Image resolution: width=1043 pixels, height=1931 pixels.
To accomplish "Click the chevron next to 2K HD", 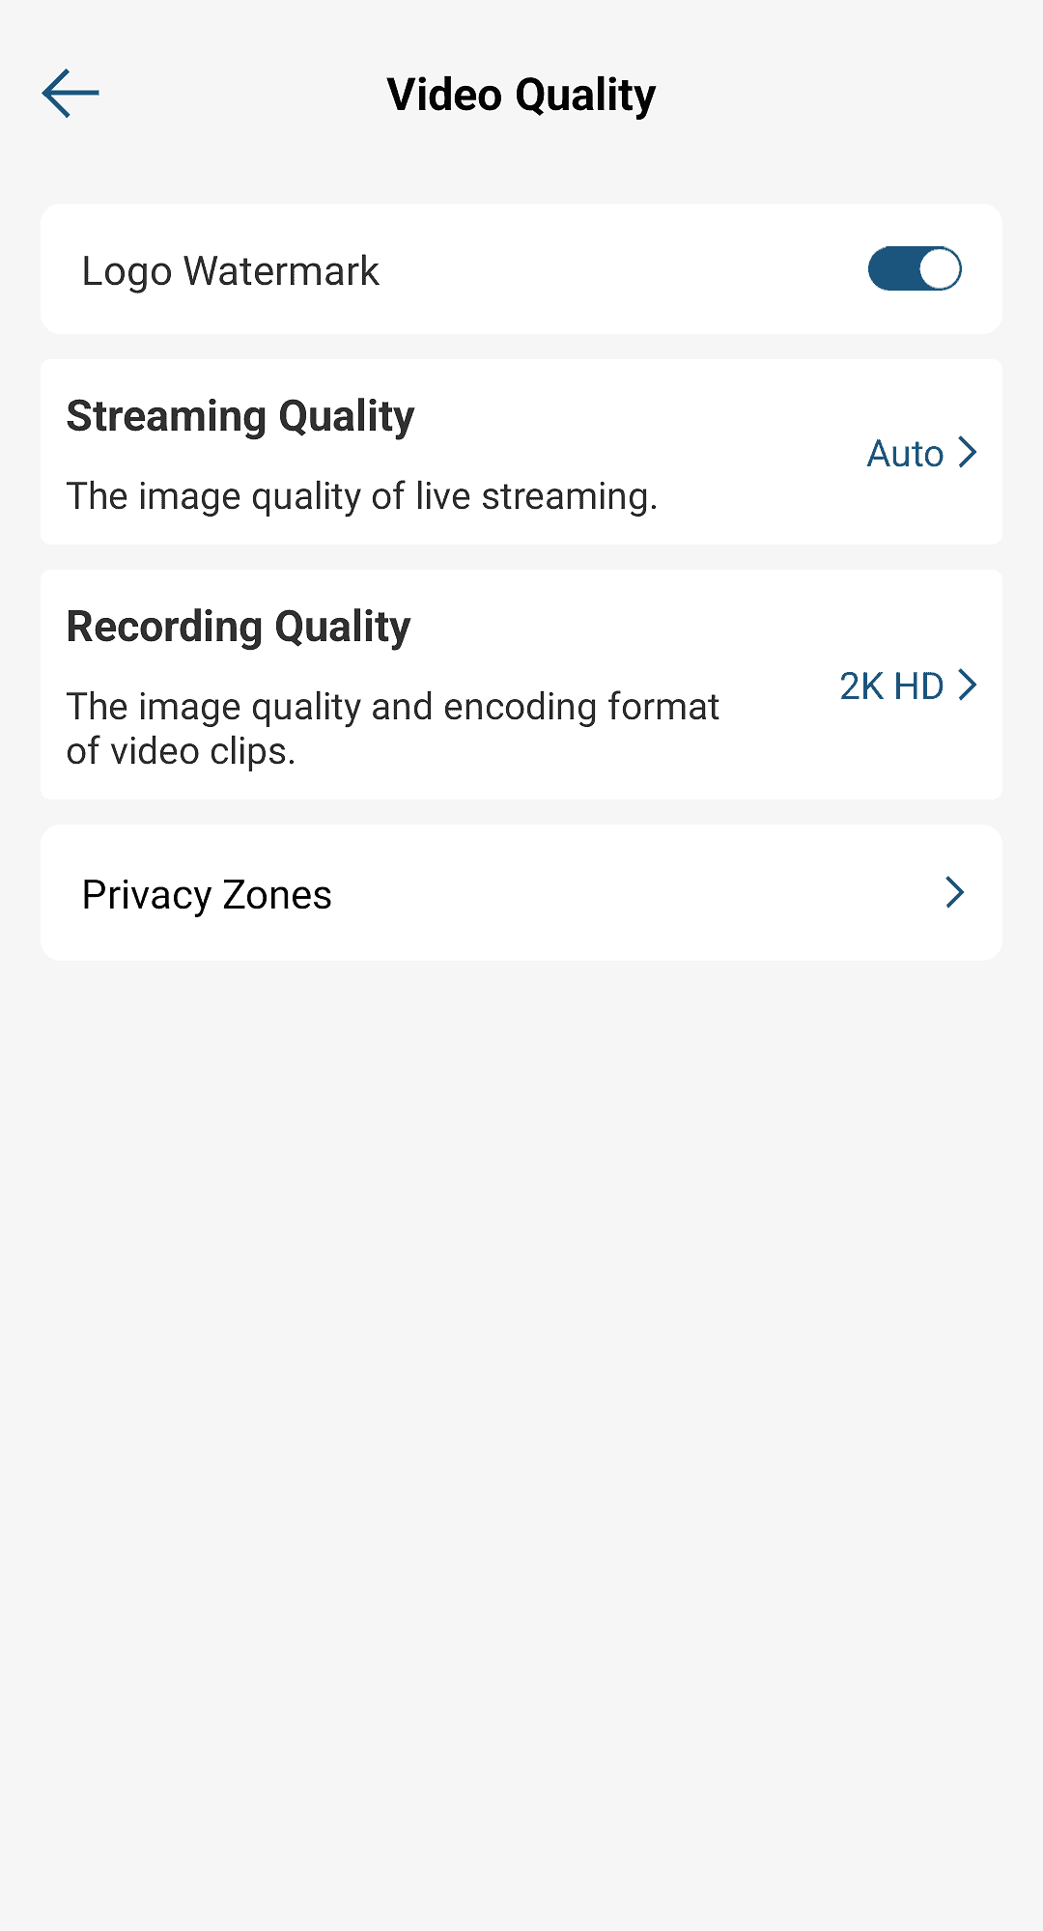I will (968, 685).
